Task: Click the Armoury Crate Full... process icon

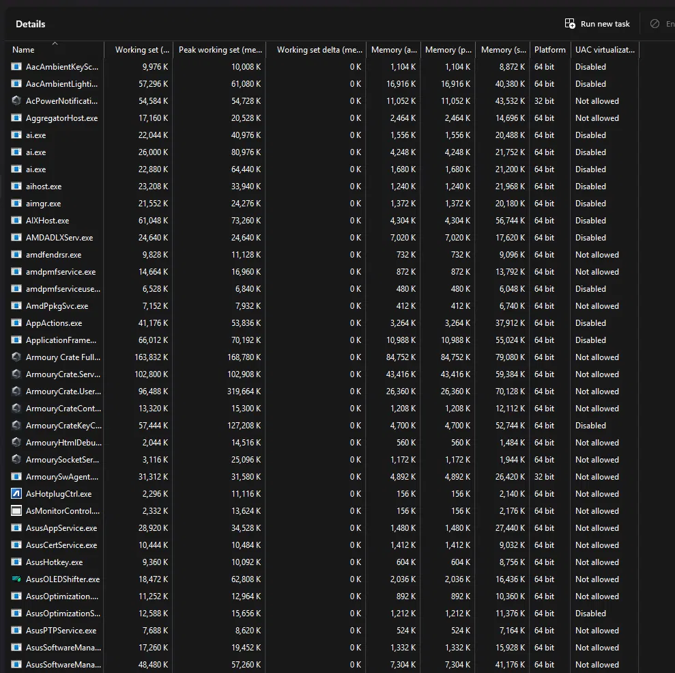Action: tap(16, 357)
